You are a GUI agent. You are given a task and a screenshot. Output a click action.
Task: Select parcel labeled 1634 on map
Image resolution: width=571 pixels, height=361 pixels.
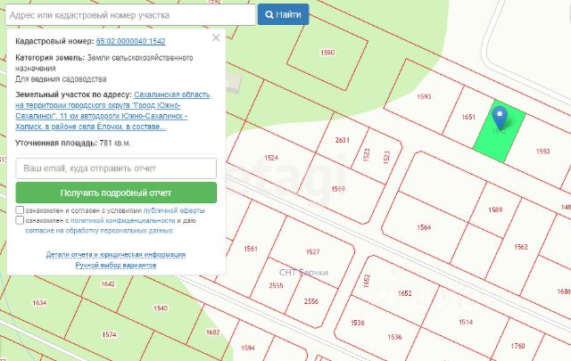tap(39, 303)
